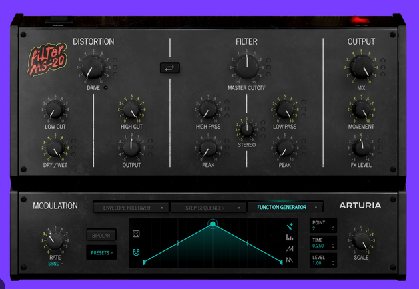Click the High Cut knob
This screenshot has width=419, height=289.
pos(131,109)
